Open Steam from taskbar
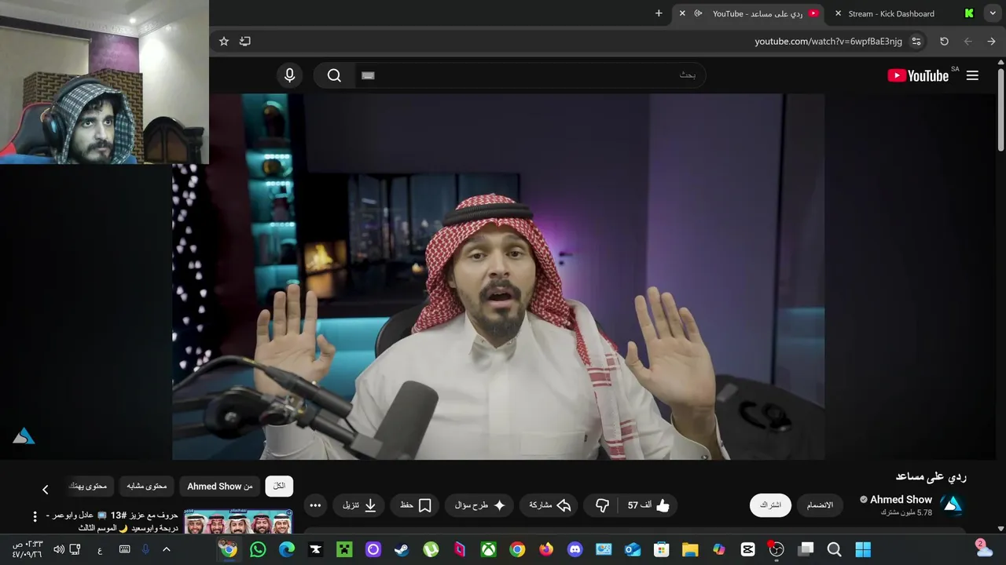This screenshot has width=1006, height=565. 402,549
